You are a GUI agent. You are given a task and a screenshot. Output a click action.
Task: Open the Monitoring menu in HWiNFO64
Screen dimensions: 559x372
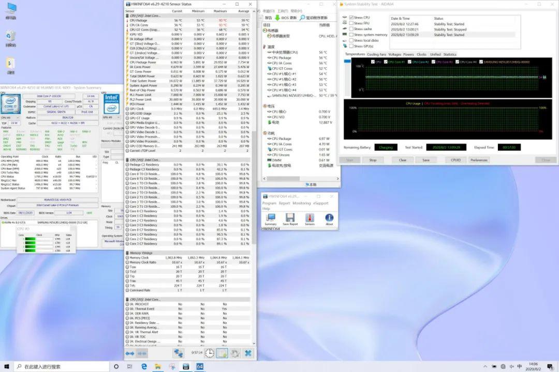click(x=301, y=203)
